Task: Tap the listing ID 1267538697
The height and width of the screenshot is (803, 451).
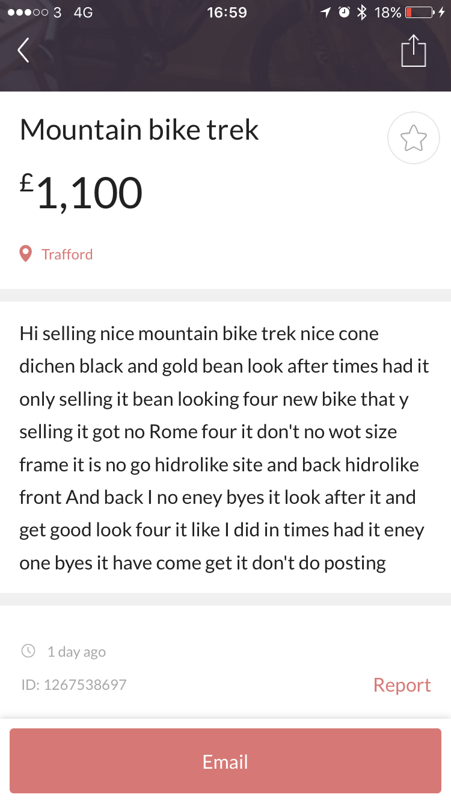Action: tap(74, 684)
